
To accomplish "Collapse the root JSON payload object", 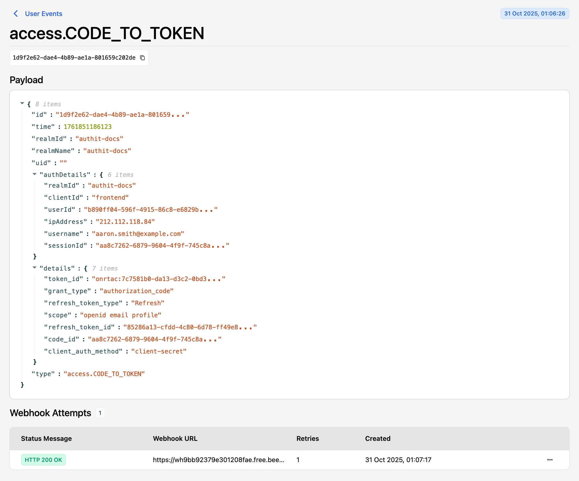I will tap(22, 104).
